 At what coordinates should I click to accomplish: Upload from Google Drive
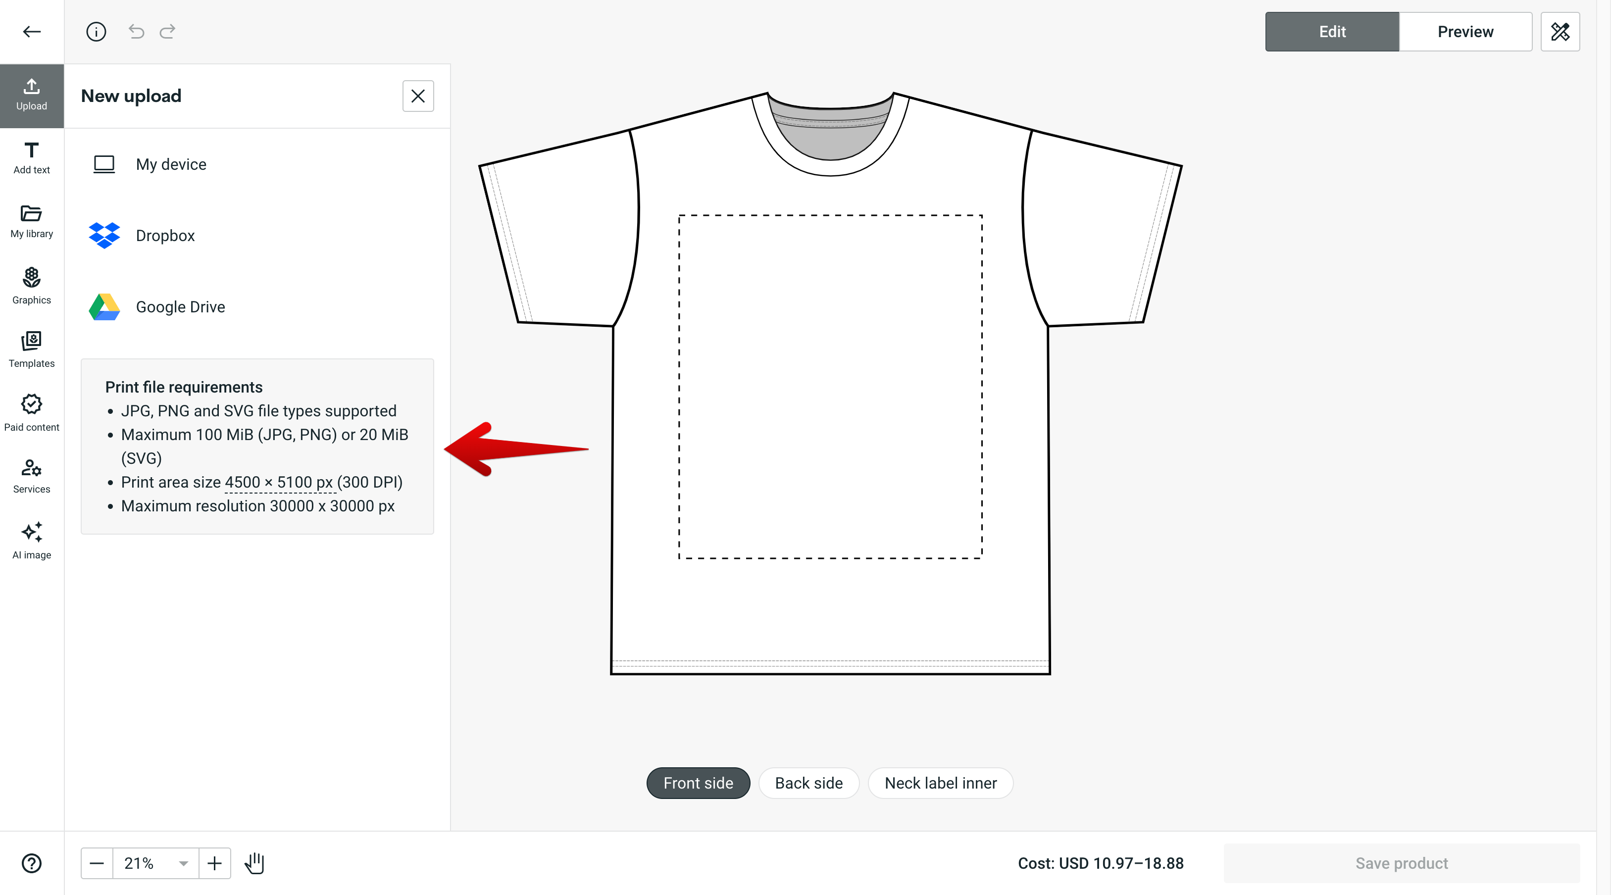(180, 306)
